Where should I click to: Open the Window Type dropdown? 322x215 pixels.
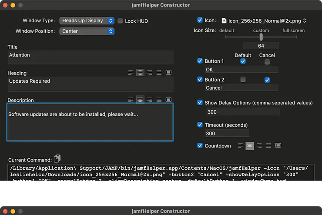coord(87,20)
